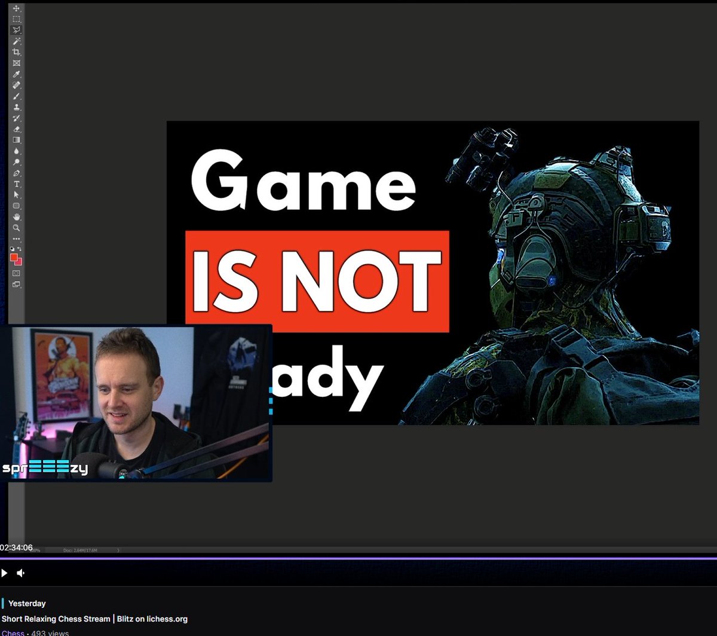Open the Edit Toolbar three-dots menu
The height and width of the screenshot is (636, 717).
[17, 239]
